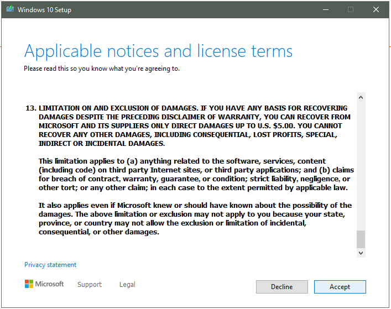Click the paragraph starting 'It also applies even if'

195,218
